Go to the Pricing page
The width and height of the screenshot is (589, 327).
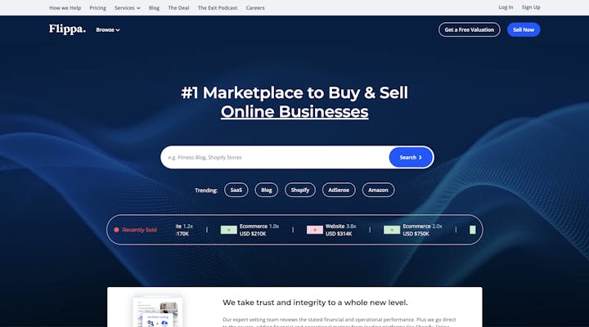[x=97, y=7]
